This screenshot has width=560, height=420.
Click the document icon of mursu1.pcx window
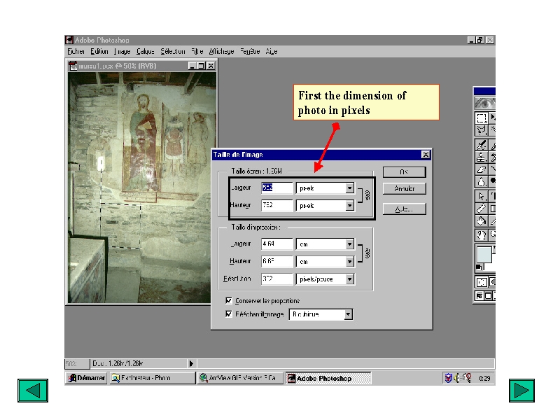(73, 66)
